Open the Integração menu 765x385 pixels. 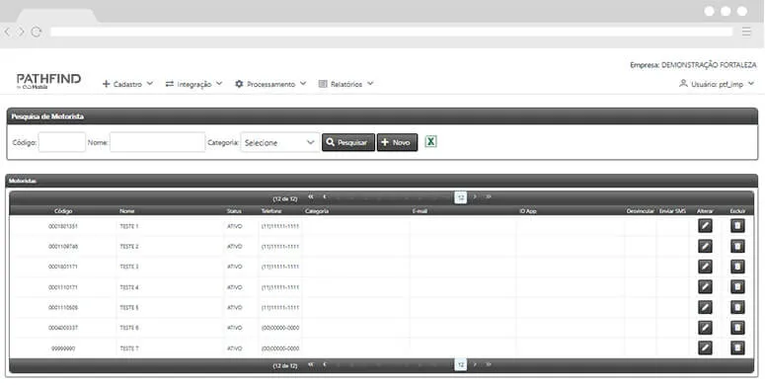pyautogui.click(x=193, y=84)
